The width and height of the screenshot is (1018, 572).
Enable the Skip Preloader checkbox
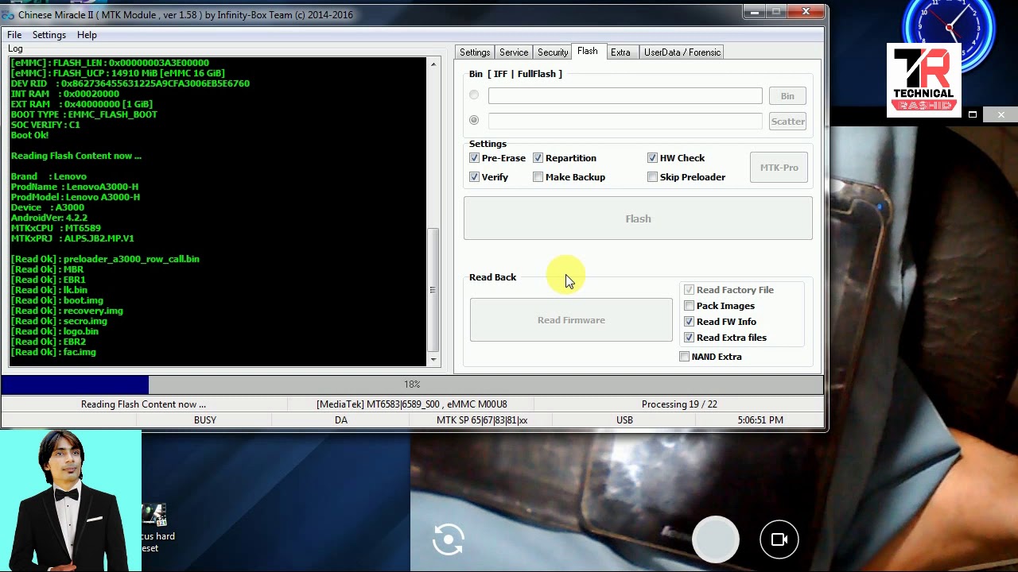click(653, 177)
